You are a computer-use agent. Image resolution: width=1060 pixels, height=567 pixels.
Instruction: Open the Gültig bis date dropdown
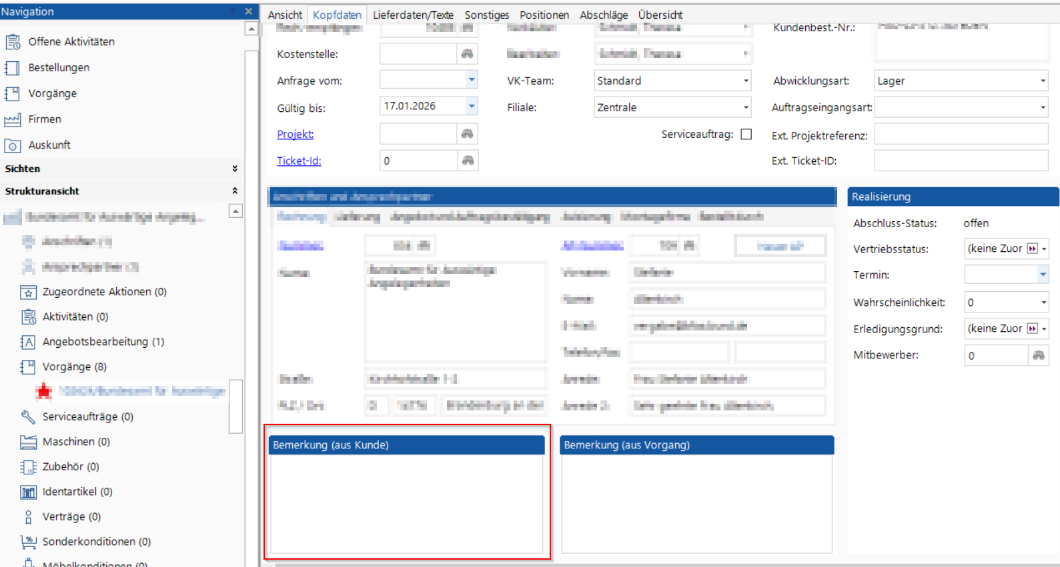coord(471,106)
